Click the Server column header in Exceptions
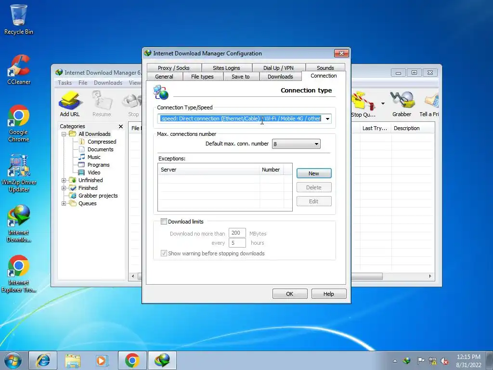The height and width of the screenshot is (370, 493). pos(209,170)
